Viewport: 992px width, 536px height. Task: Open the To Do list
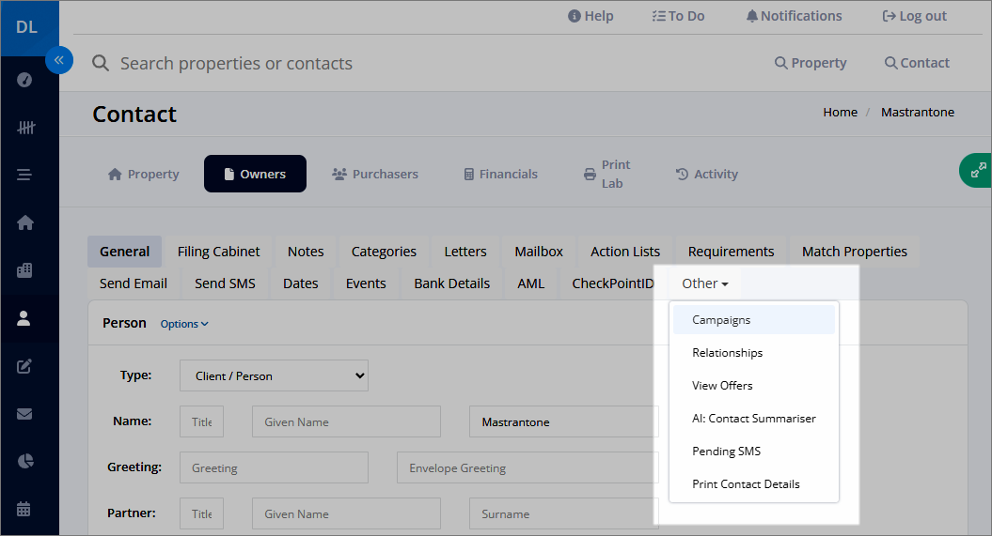tap(678, 16)
